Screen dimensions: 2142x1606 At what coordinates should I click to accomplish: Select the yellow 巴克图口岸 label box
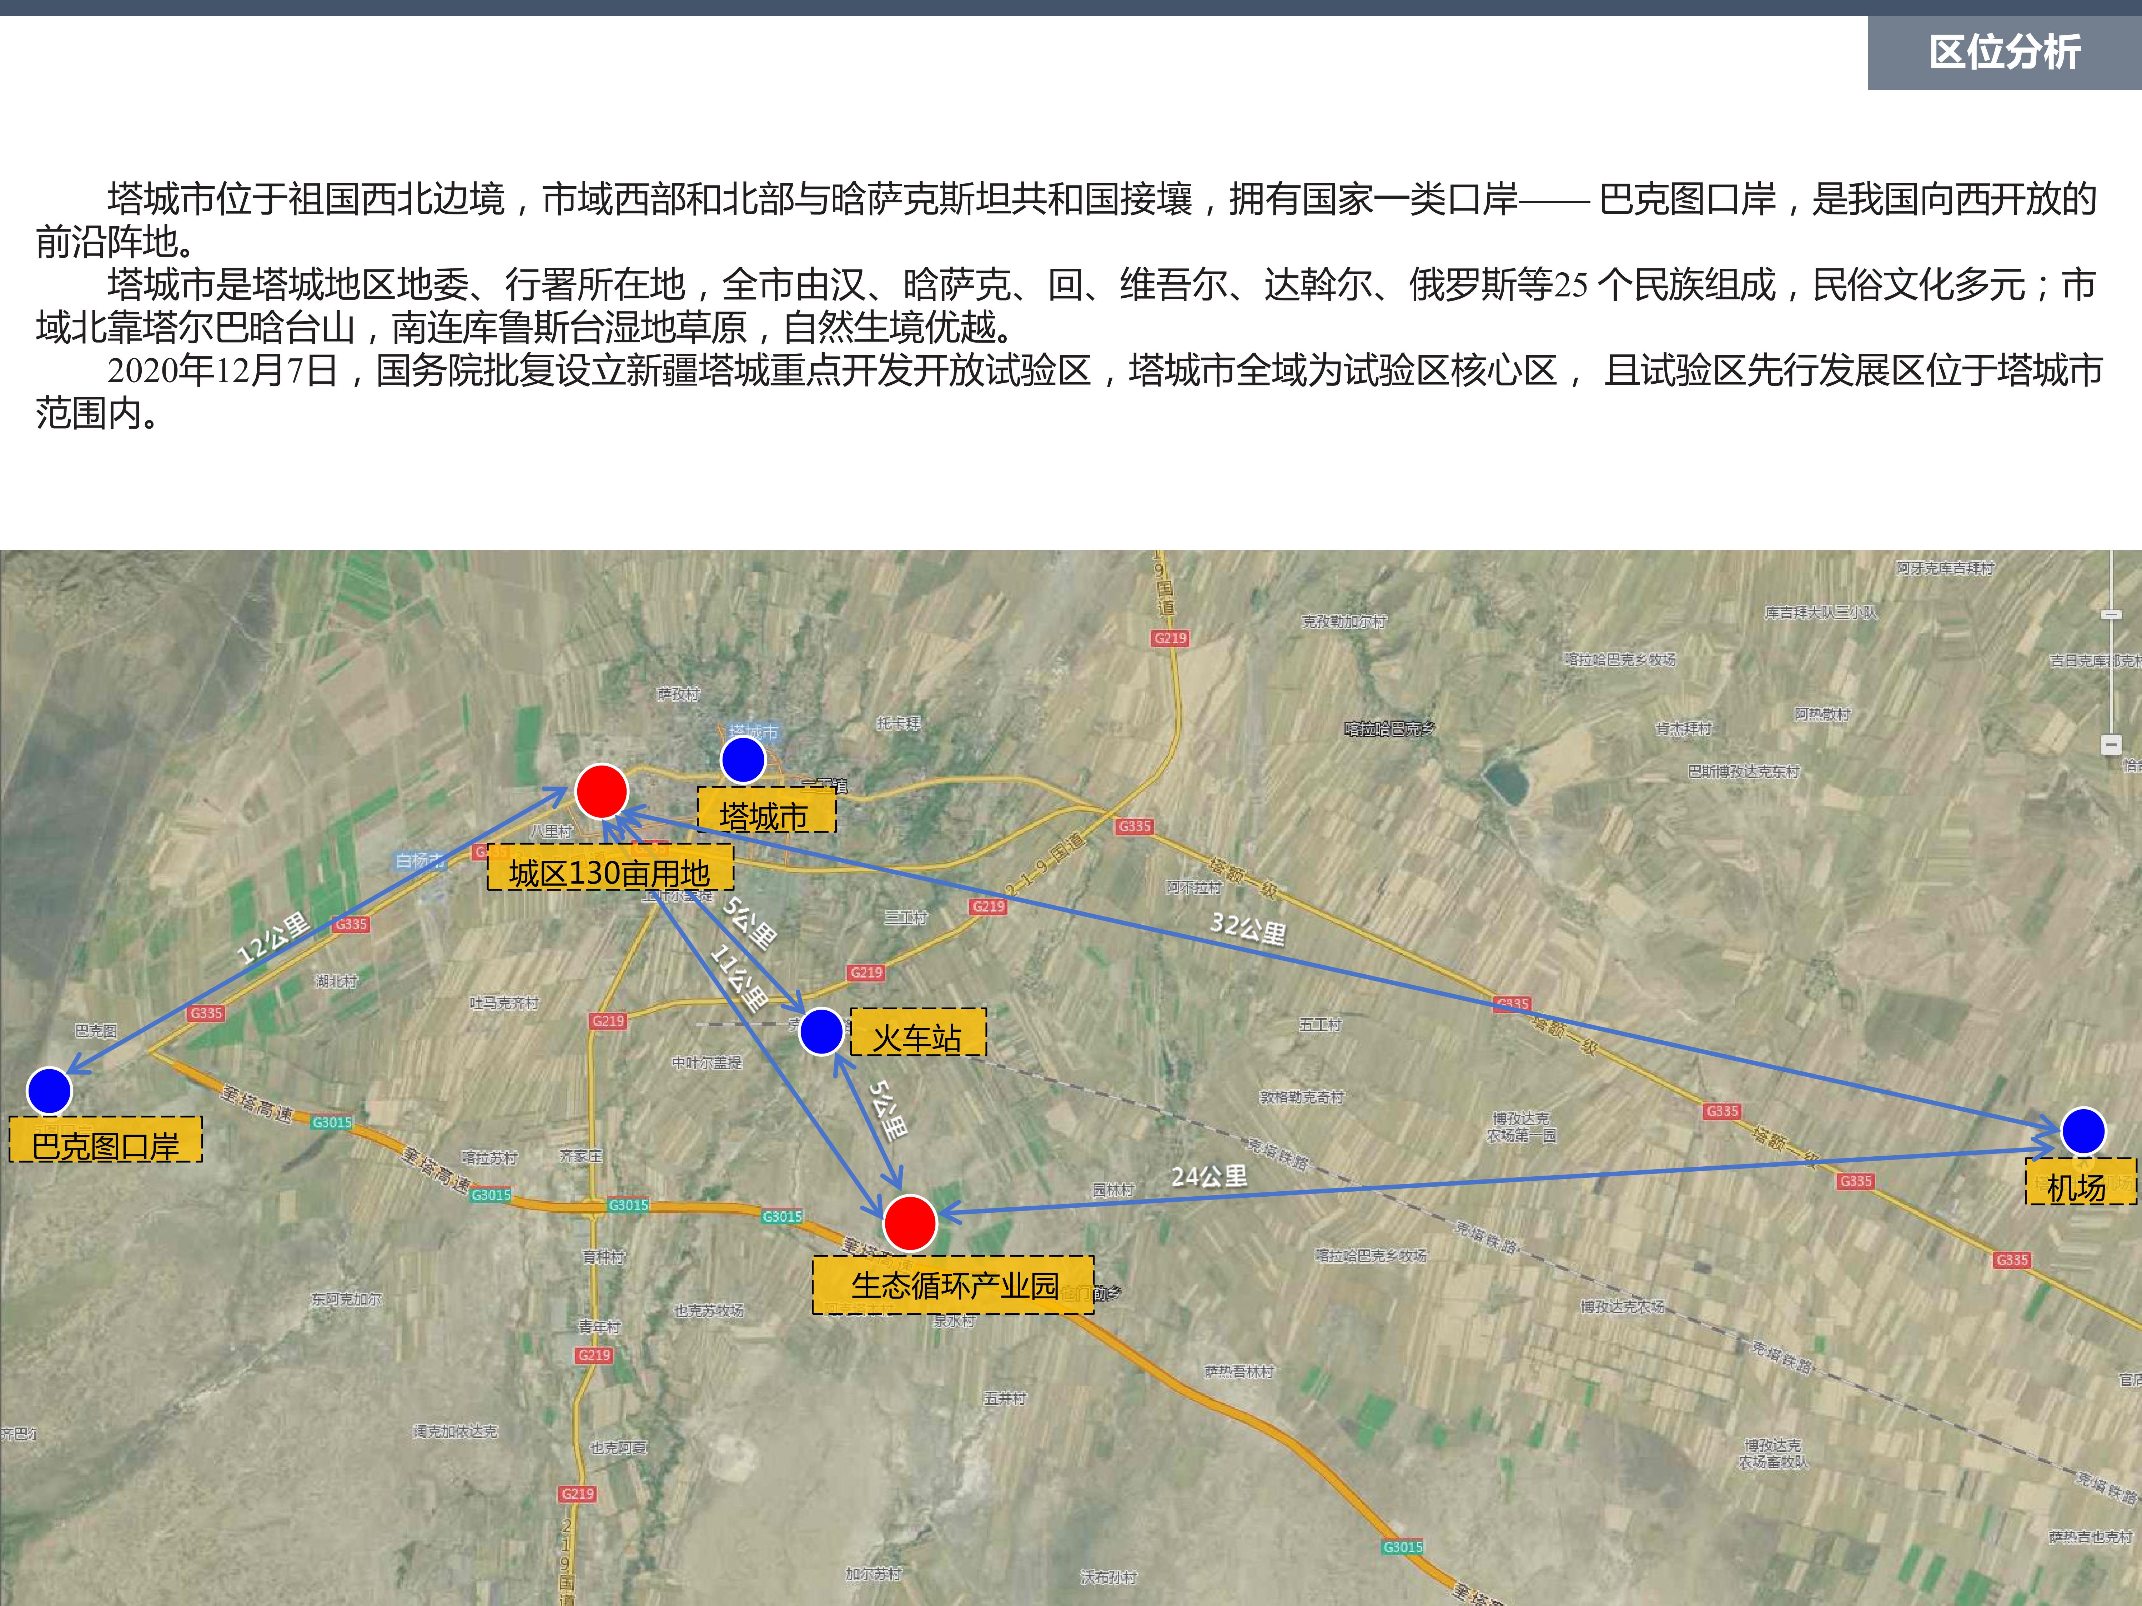click(x=106, y=1140)
